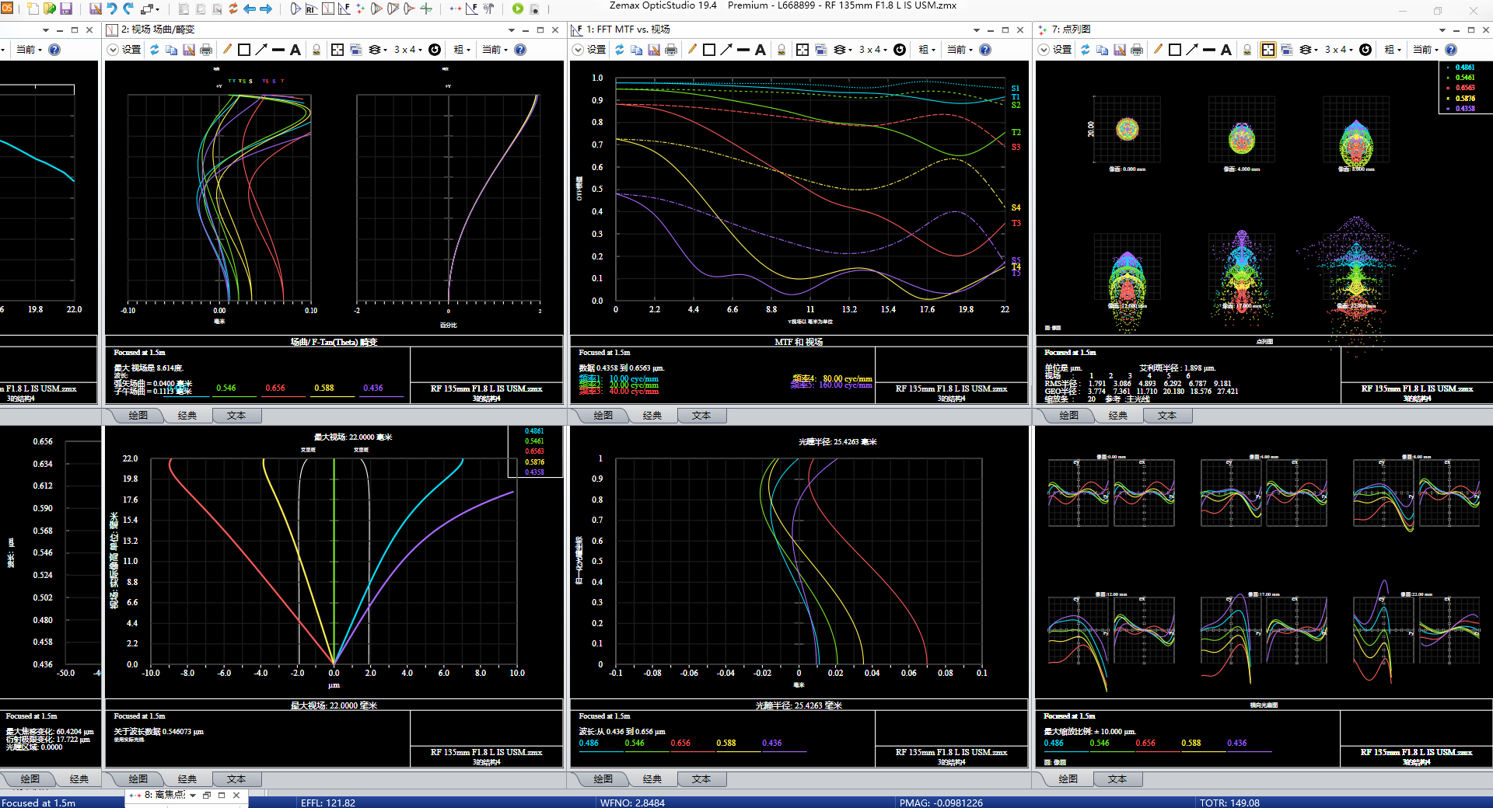Screen dimensions: 1493x808
Task: Open Spot Diagram from main toolbar
Action: point(360,9)
